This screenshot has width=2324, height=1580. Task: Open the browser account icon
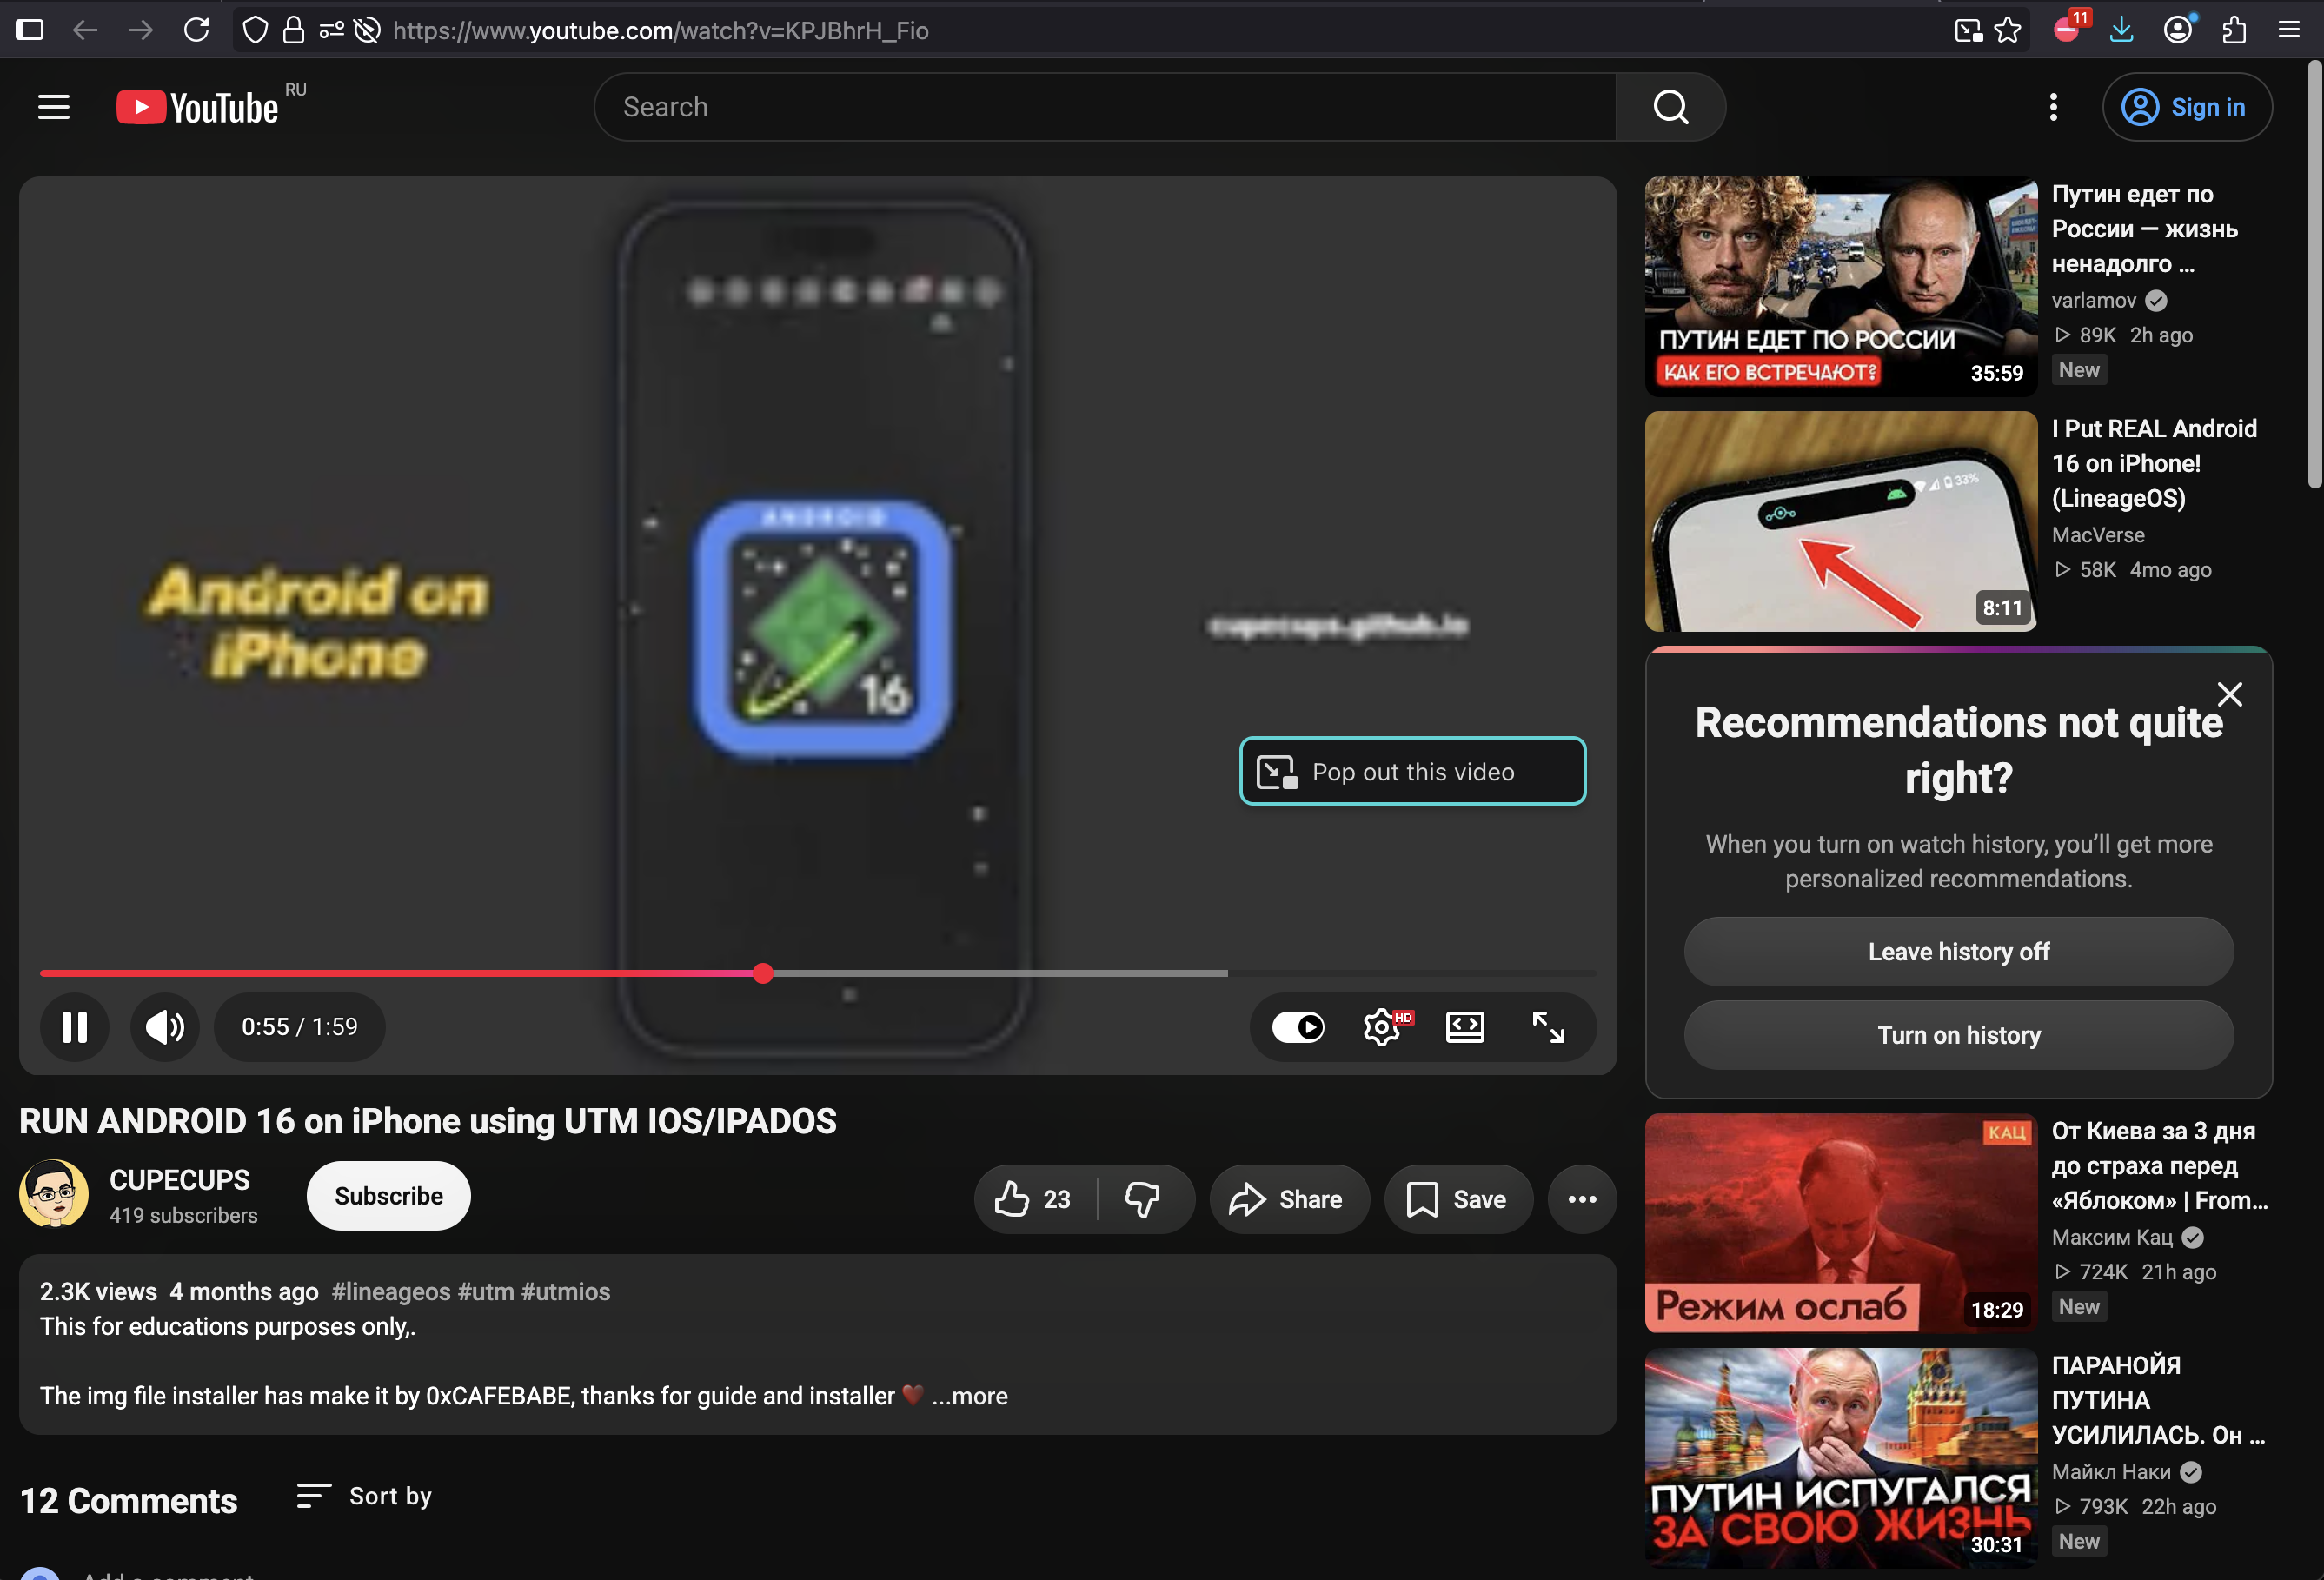pyautogui.click(x=2178, y=29)
